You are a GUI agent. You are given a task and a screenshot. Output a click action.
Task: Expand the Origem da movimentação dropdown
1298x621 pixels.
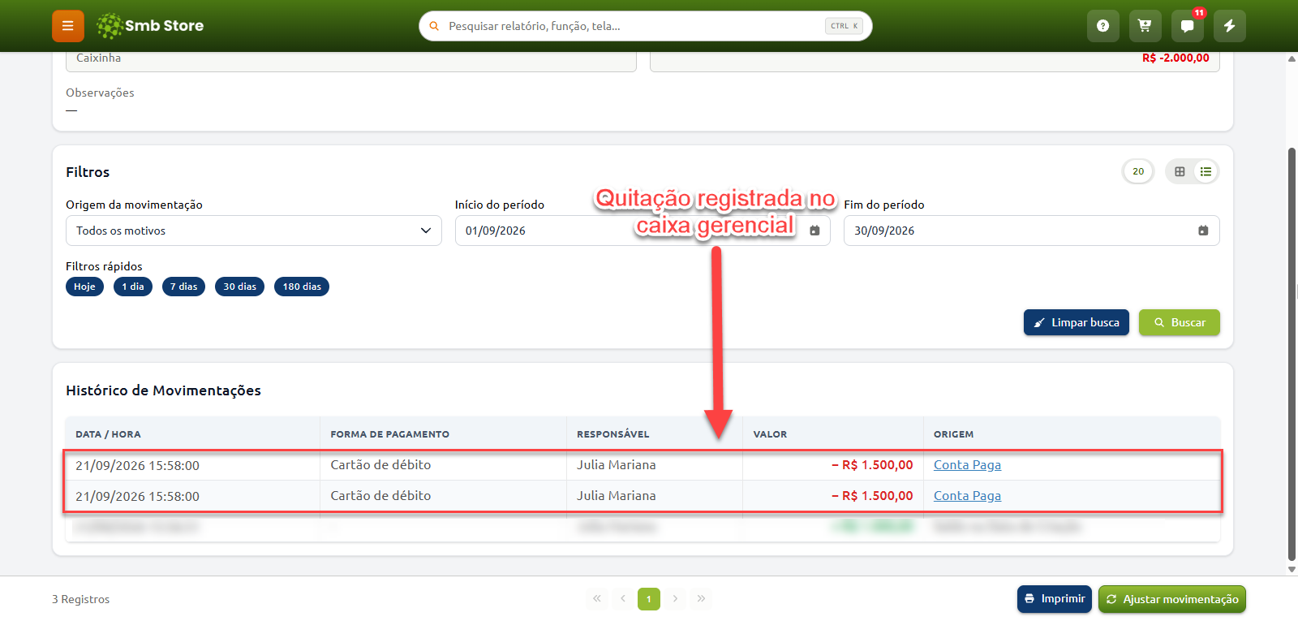(254, 231)
